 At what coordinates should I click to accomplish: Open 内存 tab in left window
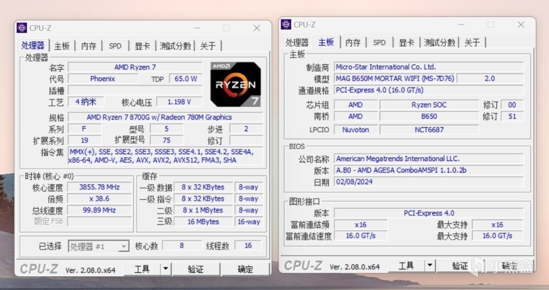pos(89,46)
